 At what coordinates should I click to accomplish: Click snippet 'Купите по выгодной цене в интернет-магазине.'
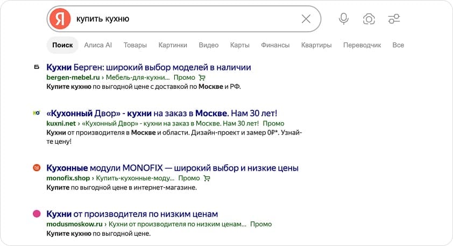[x=122, y=188]
